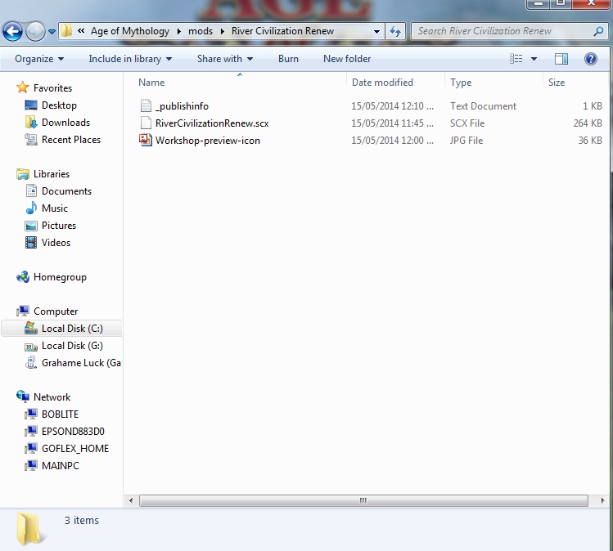Click the River Civilization Renew breadcrumb
The width and height of the screenshot is (613, 551).
[282, 31]
